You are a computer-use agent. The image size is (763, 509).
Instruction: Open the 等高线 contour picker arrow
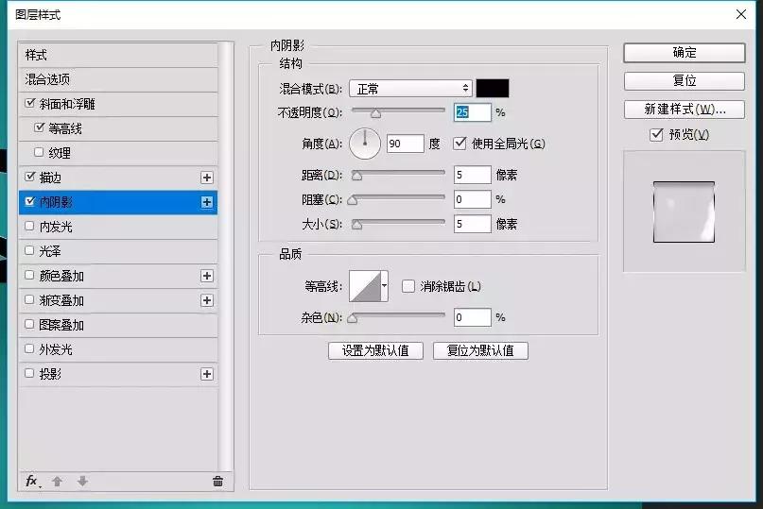click(x=385, y=286)
